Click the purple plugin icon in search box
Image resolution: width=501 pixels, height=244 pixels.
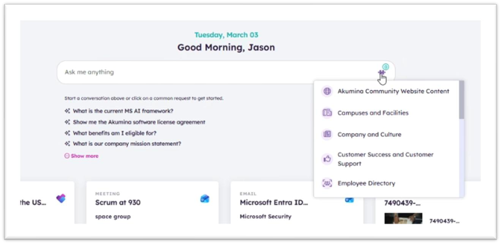[x=381, y=73]
